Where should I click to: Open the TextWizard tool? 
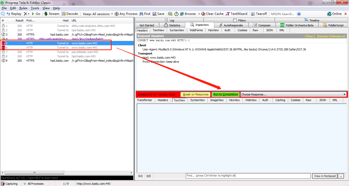tap(228, 14)
